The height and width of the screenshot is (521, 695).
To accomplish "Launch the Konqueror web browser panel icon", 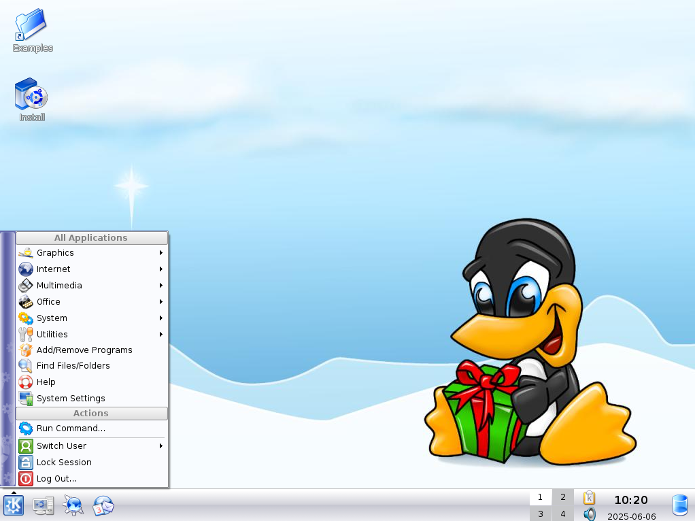I will 73,505.
